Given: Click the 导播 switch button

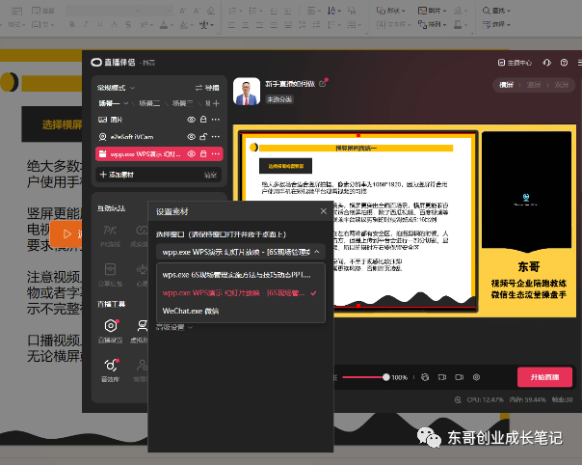Looking at the screenshot, I should 207,88.
